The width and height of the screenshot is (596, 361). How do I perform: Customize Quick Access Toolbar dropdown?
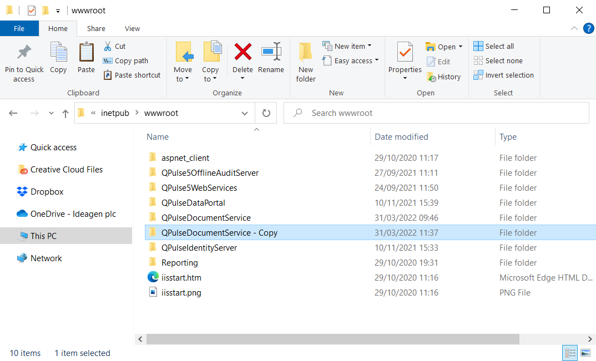click(x=58, y=11)
